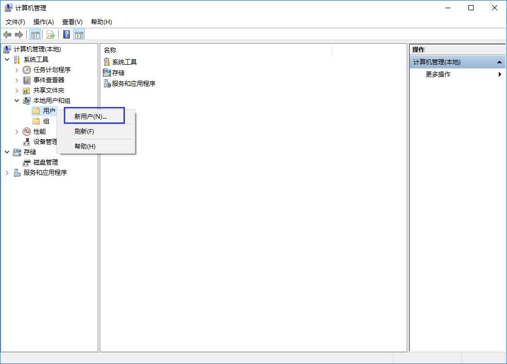Screen dimensions: 507x364
Task: Select 组 label in tree
Action: tap(46, 121)
